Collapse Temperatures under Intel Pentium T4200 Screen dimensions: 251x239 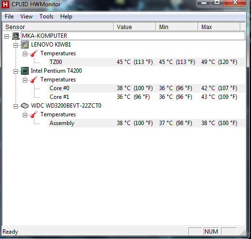click(x=25, y=80)
